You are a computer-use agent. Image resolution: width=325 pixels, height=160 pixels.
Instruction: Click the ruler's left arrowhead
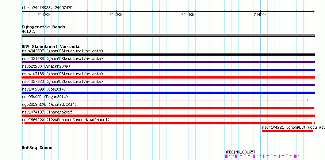[23, 11]
